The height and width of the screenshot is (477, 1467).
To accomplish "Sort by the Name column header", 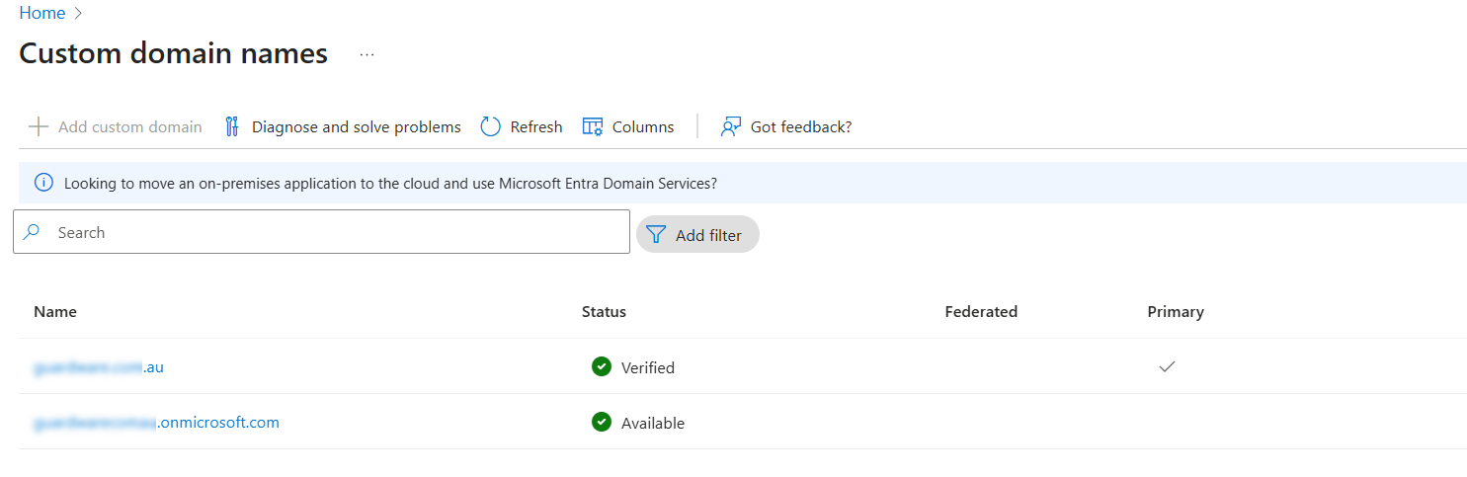I will click(x=55, y=312).
